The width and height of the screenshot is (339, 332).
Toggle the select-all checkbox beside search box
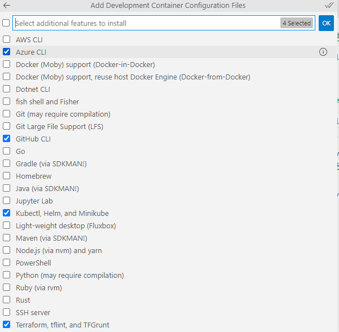[6, 23]
